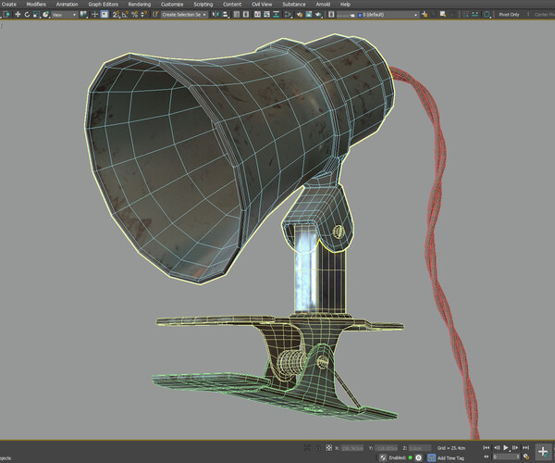
Task: Open the Arnold menu
Action: [323, 5]
